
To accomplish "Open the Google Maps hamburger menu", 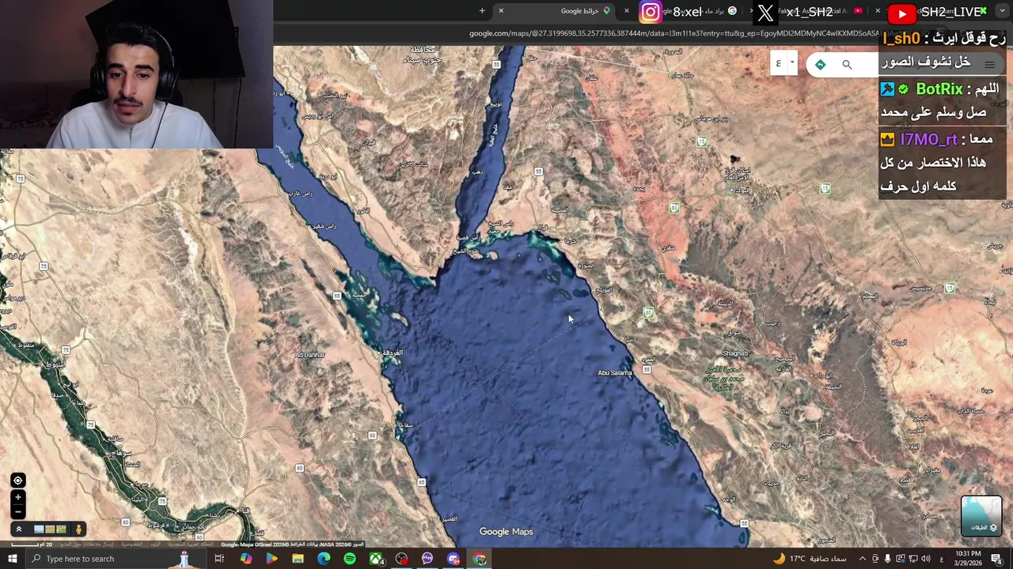I will coord(989,65).
